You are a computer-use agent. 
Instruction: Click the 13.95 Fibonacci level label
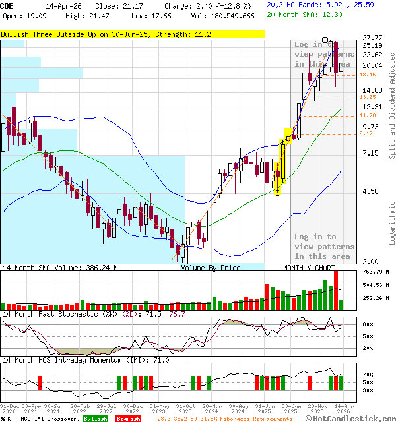[x=367, y=97]
